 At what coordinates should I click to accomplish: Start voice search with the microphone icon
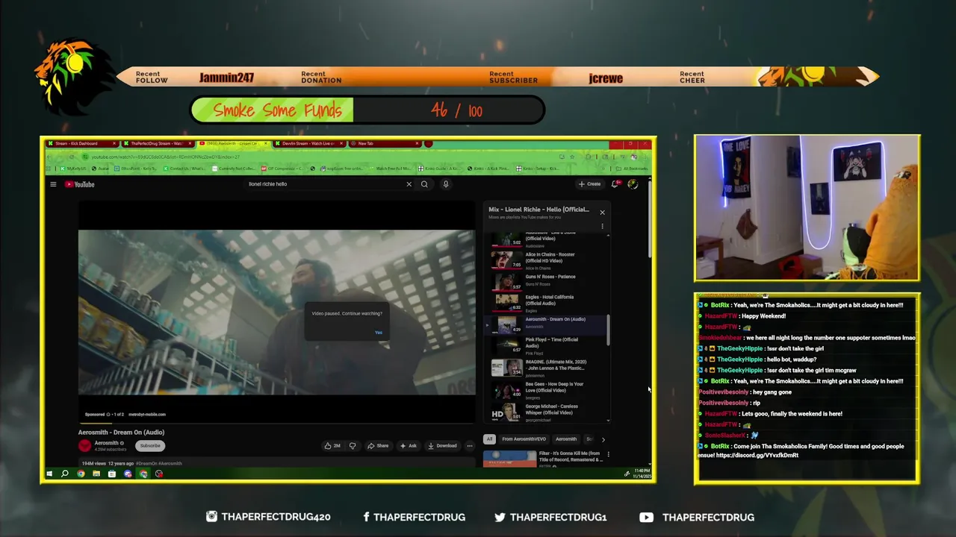tap(445, 184)
